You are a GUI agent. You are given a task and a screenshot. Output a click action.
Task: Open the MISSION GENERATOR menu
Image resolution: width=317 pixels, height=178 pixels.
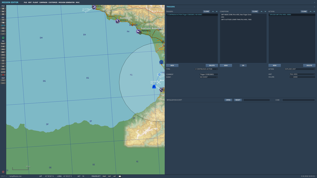tap(67, 3)
